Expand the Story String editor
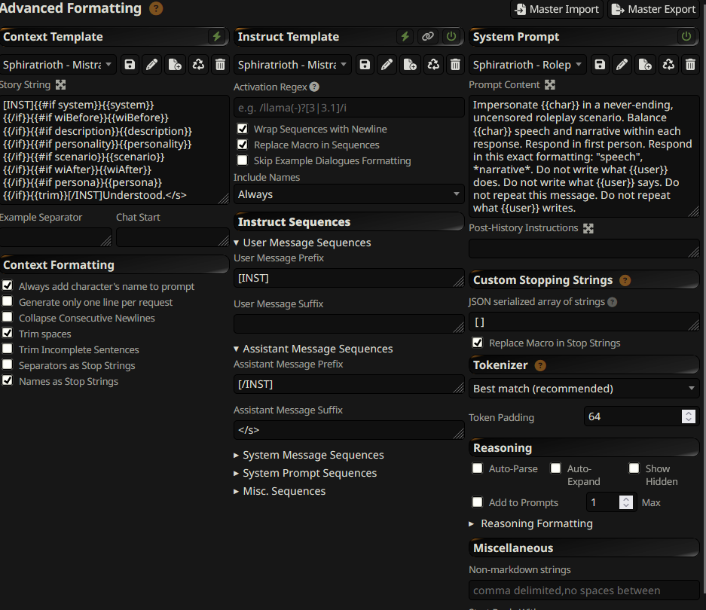 click(61, 84)
